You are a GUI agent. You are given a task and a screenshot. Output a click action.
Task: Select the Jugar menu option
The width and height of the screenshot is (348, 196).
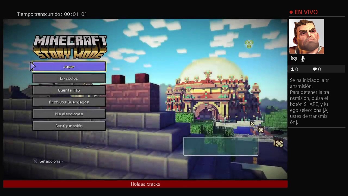tap(69, 67)
